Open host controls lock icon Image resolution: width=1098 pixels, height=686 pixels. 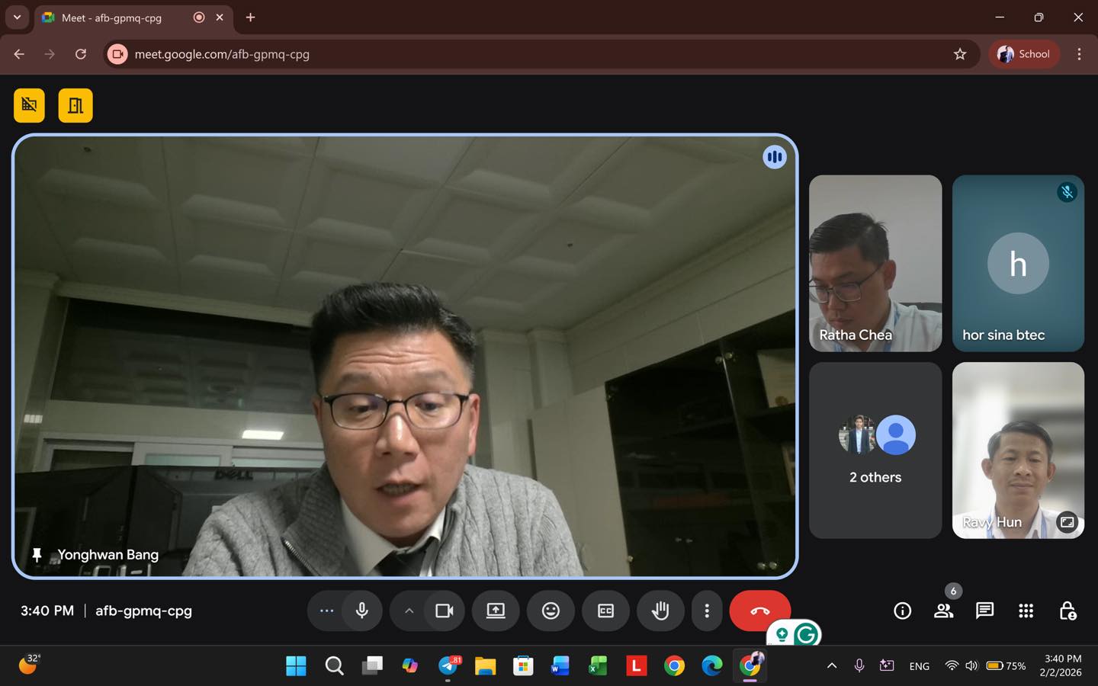[x=1067, y=611]
